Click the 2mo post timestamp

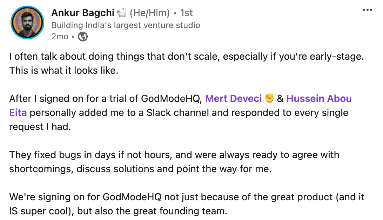click(x=60, y=37)
